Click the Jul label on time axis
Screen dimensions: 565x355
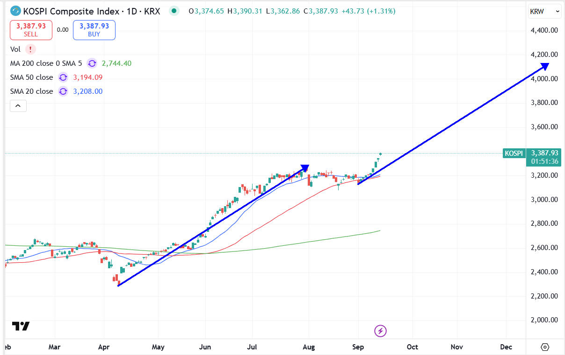[253, 347]
